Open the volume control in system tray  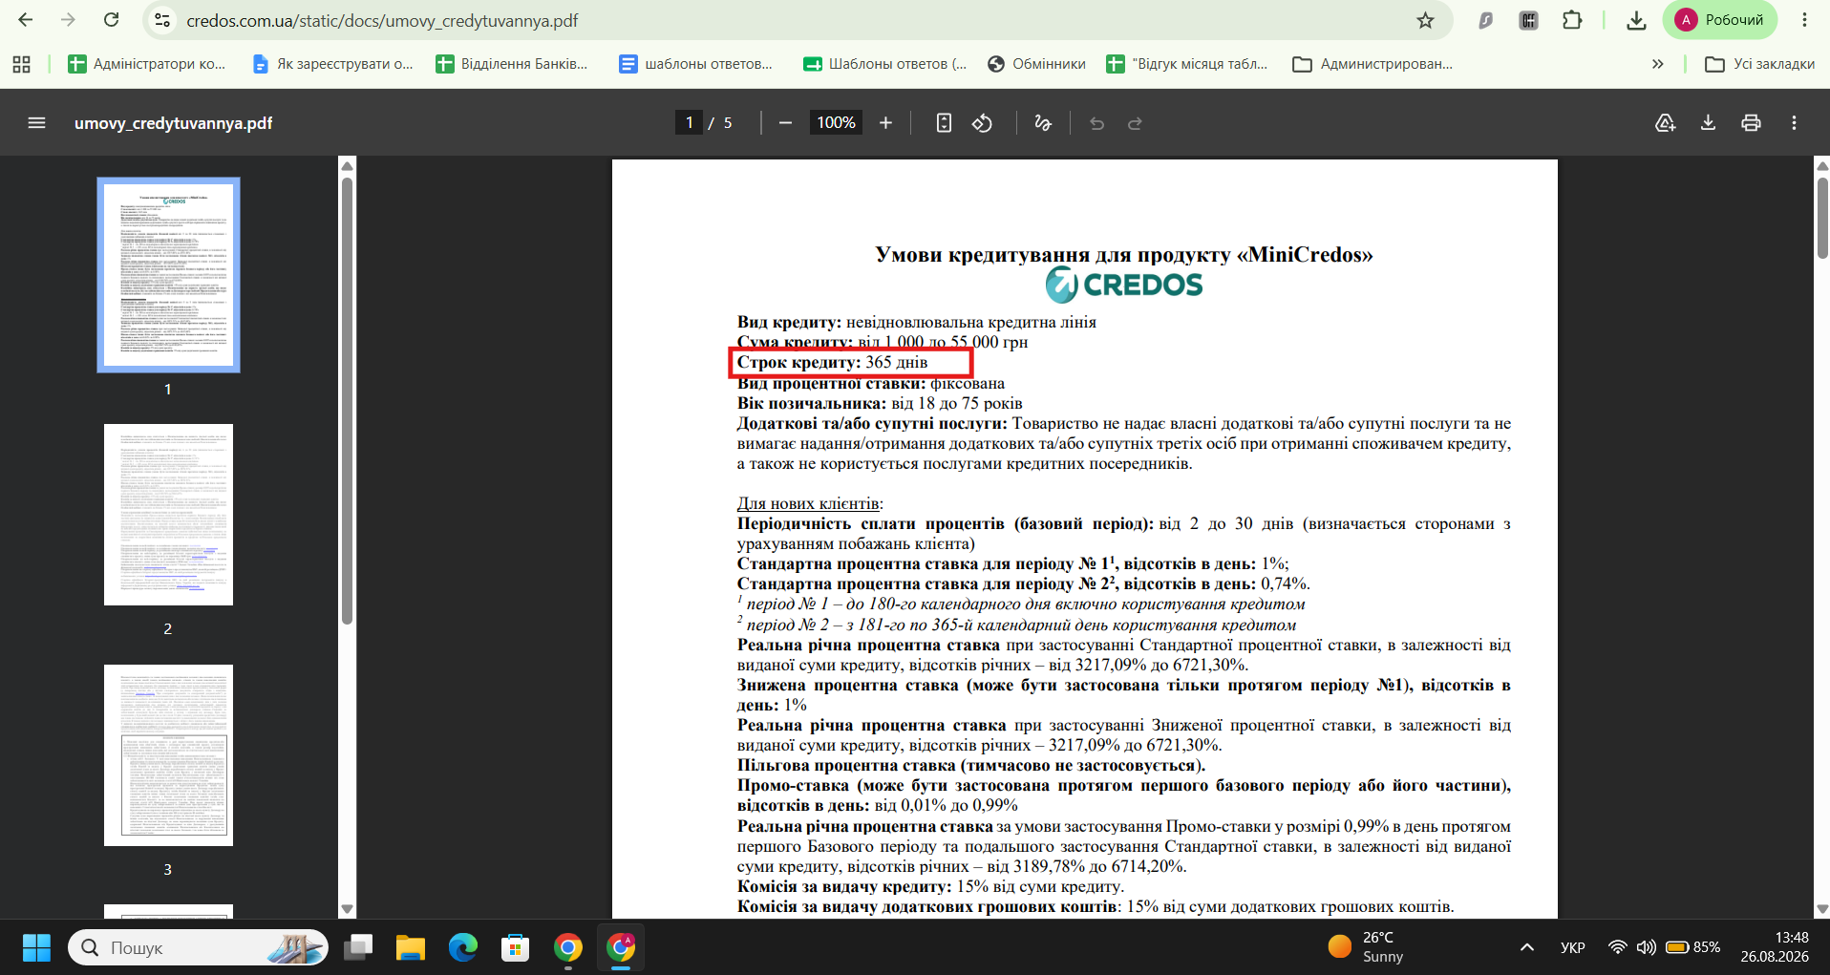(x=1646, y=947)
